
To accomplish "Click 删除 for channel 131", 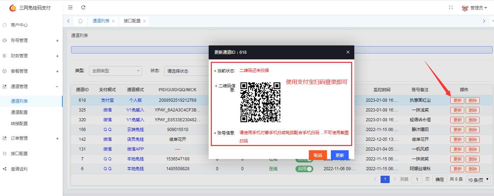I will 473,149.
